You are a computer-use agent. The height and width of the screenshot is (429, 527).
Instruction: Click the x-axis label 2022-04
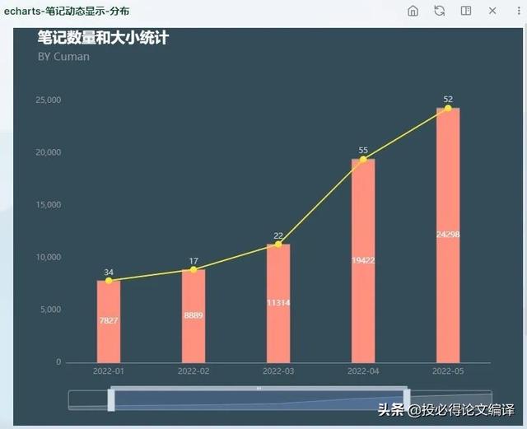coord(363,371)
